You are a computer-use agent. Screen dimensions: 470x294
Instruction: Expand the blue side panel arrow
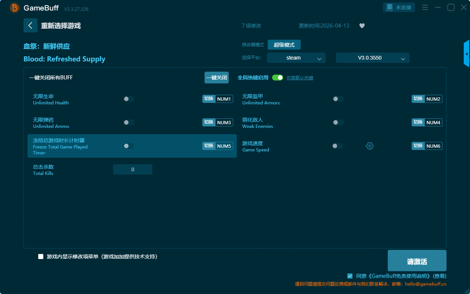coord(467,54)
